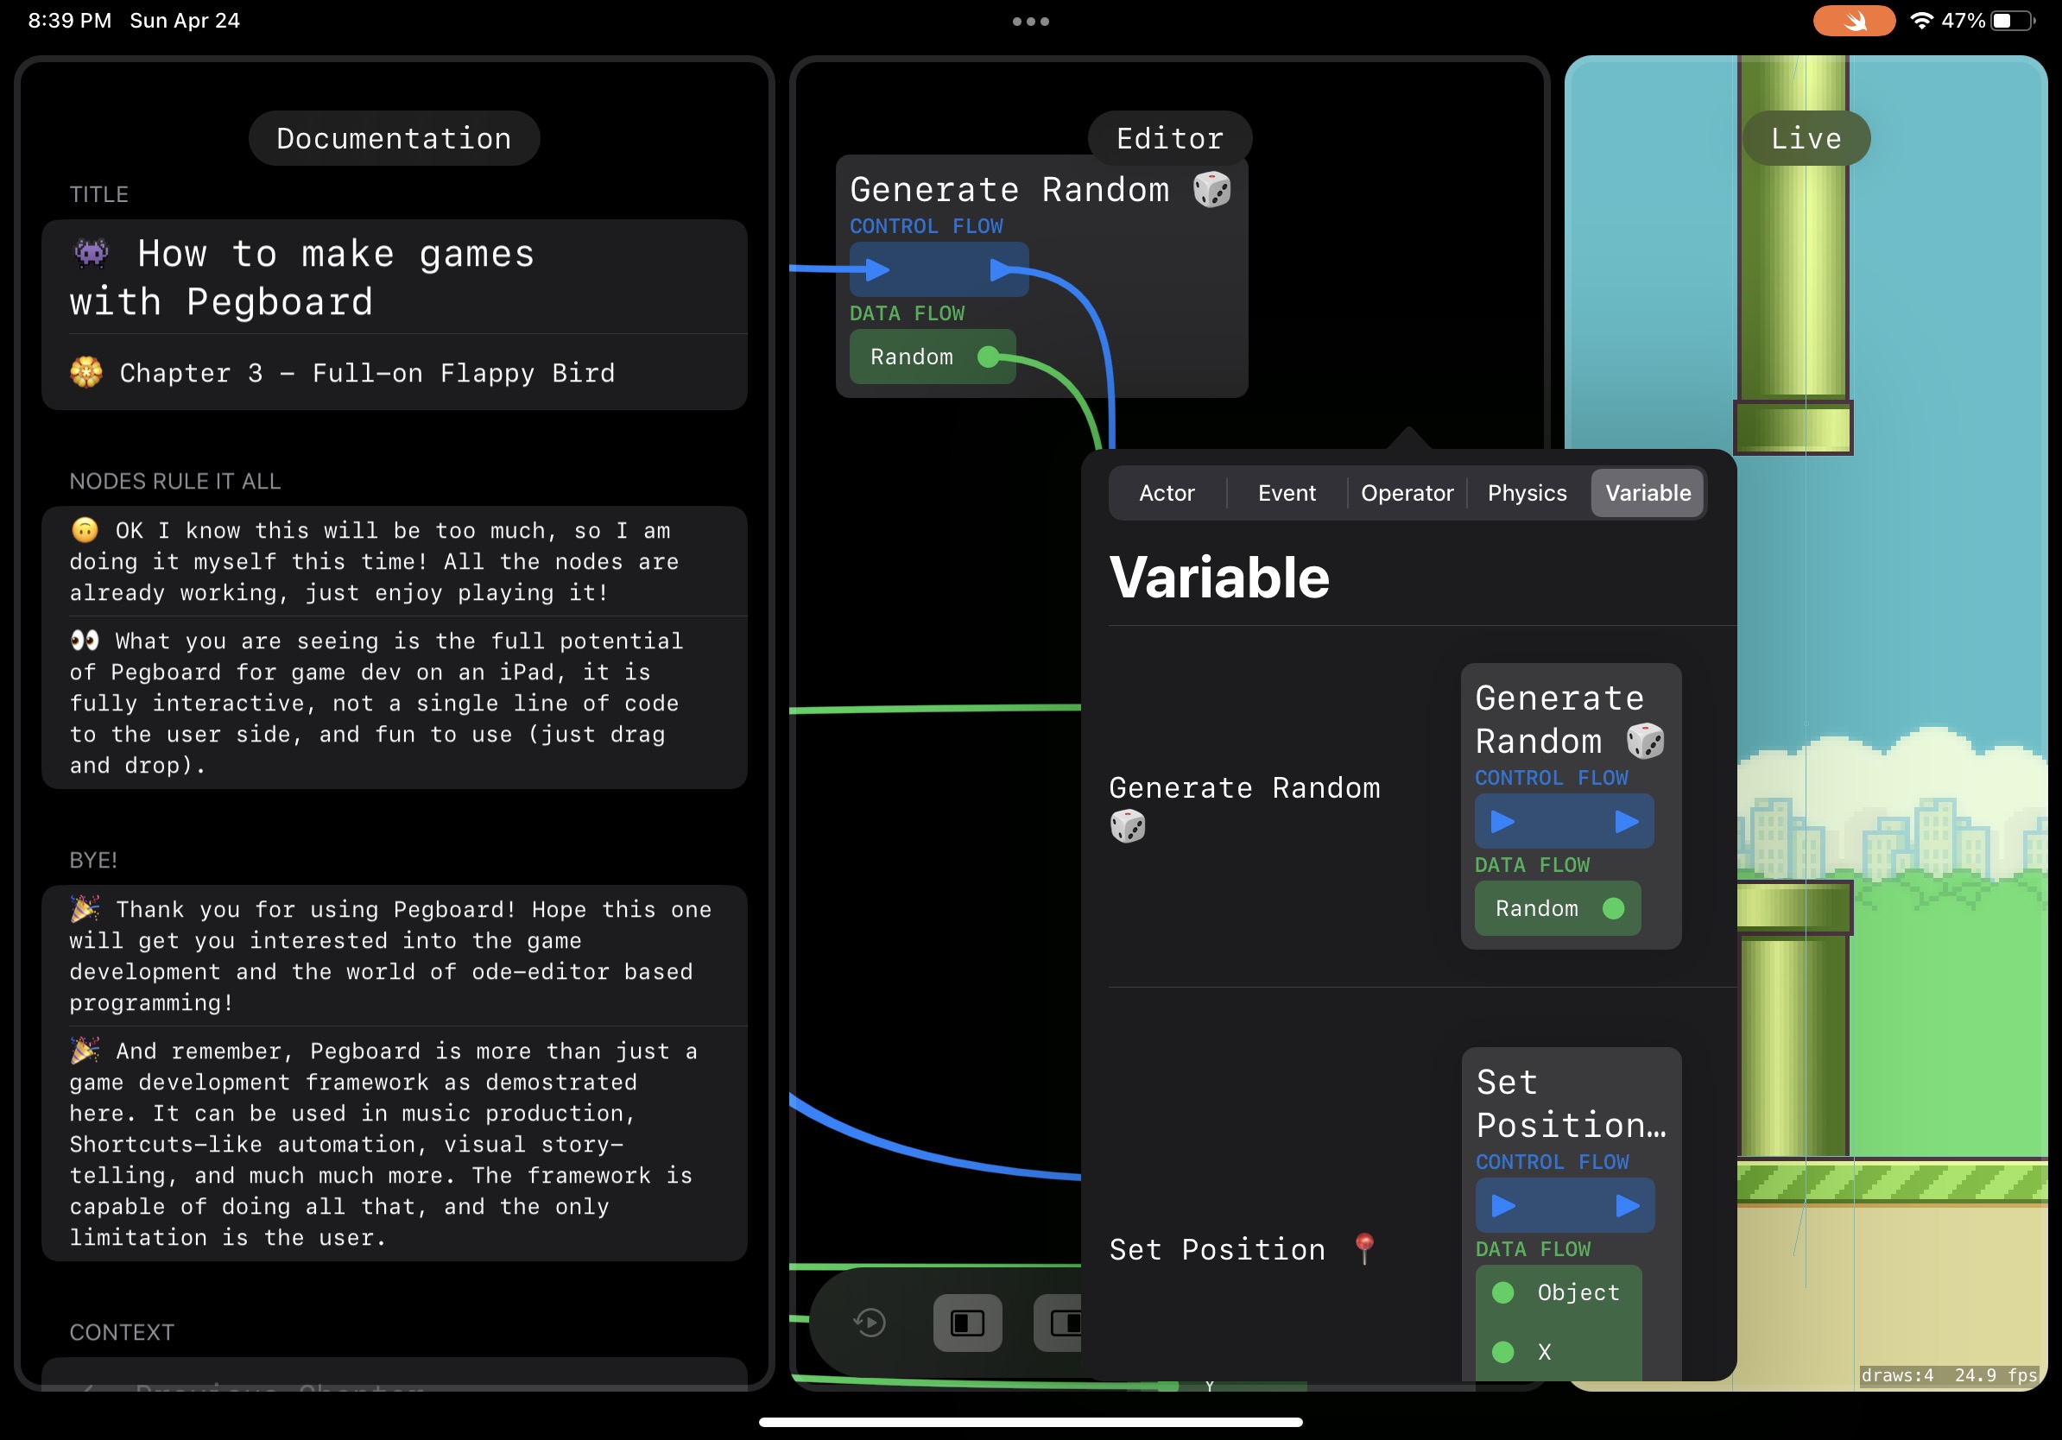The width and height of the screenshot is (2062, 1440).
Task: Switch to the Event tab
Action: (x=1286, y=493)
